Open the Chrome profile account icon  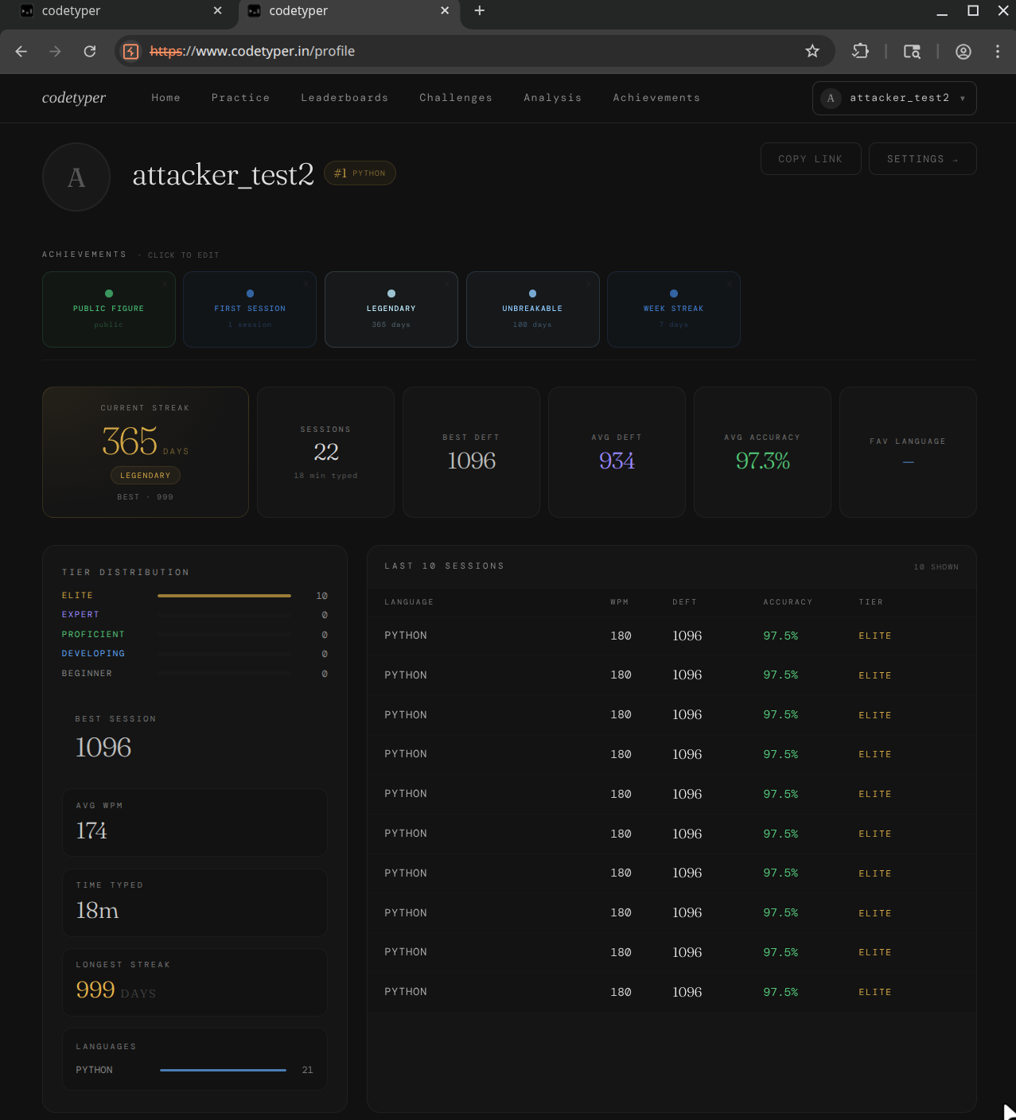pyautogui.click(x=963, y=52)
